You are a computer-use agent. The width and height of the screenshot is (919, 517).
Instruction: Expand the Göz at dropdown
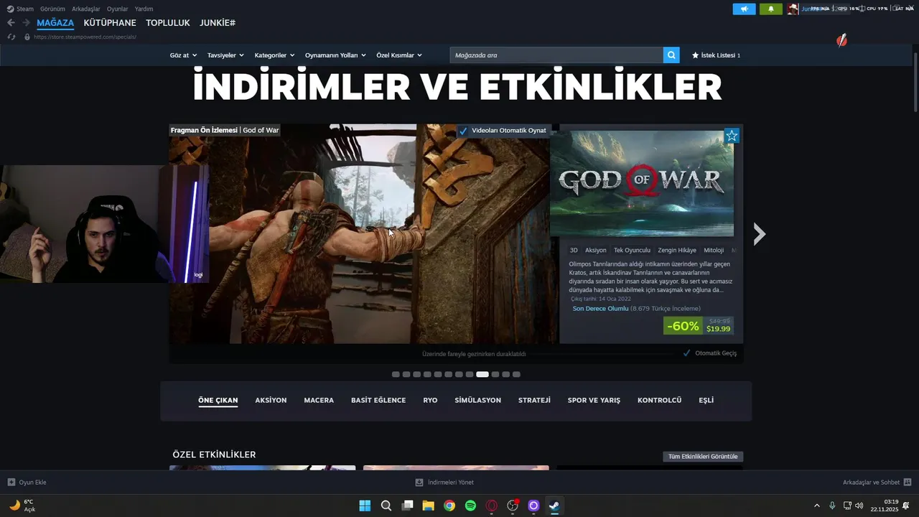pyautogui.click(x=183, y=55)
